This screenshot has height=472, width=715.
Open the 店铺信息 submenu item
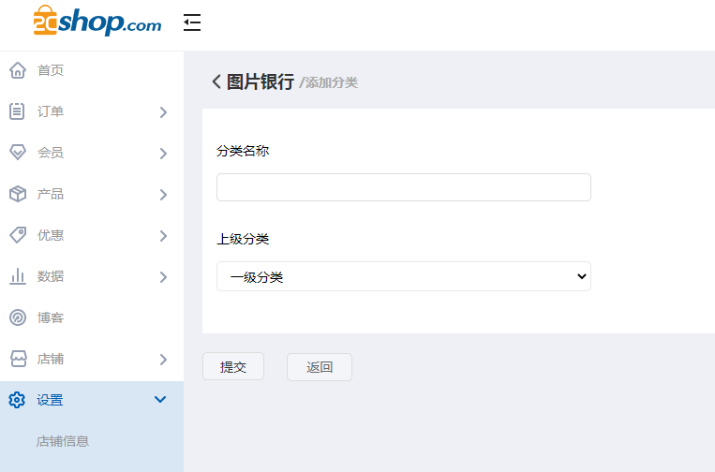tap(63, 441)
